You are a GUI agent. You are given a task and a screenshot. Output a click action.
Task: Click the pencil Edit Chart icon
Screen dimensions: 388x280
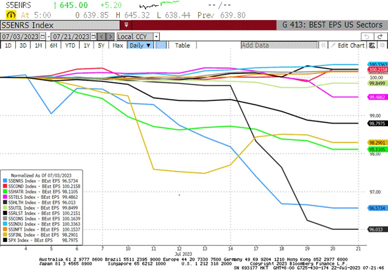click(x=333, y=45)
